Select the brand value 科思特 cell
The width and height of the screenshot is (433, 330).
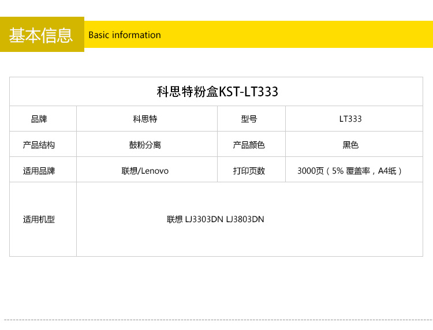[145, 119]
